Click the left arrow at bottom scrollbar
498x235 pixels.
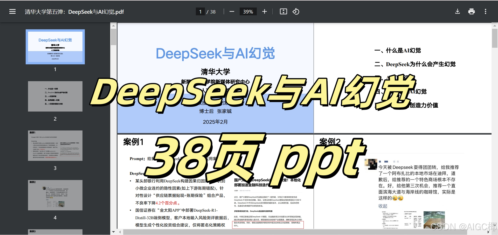tap(120, 232)
